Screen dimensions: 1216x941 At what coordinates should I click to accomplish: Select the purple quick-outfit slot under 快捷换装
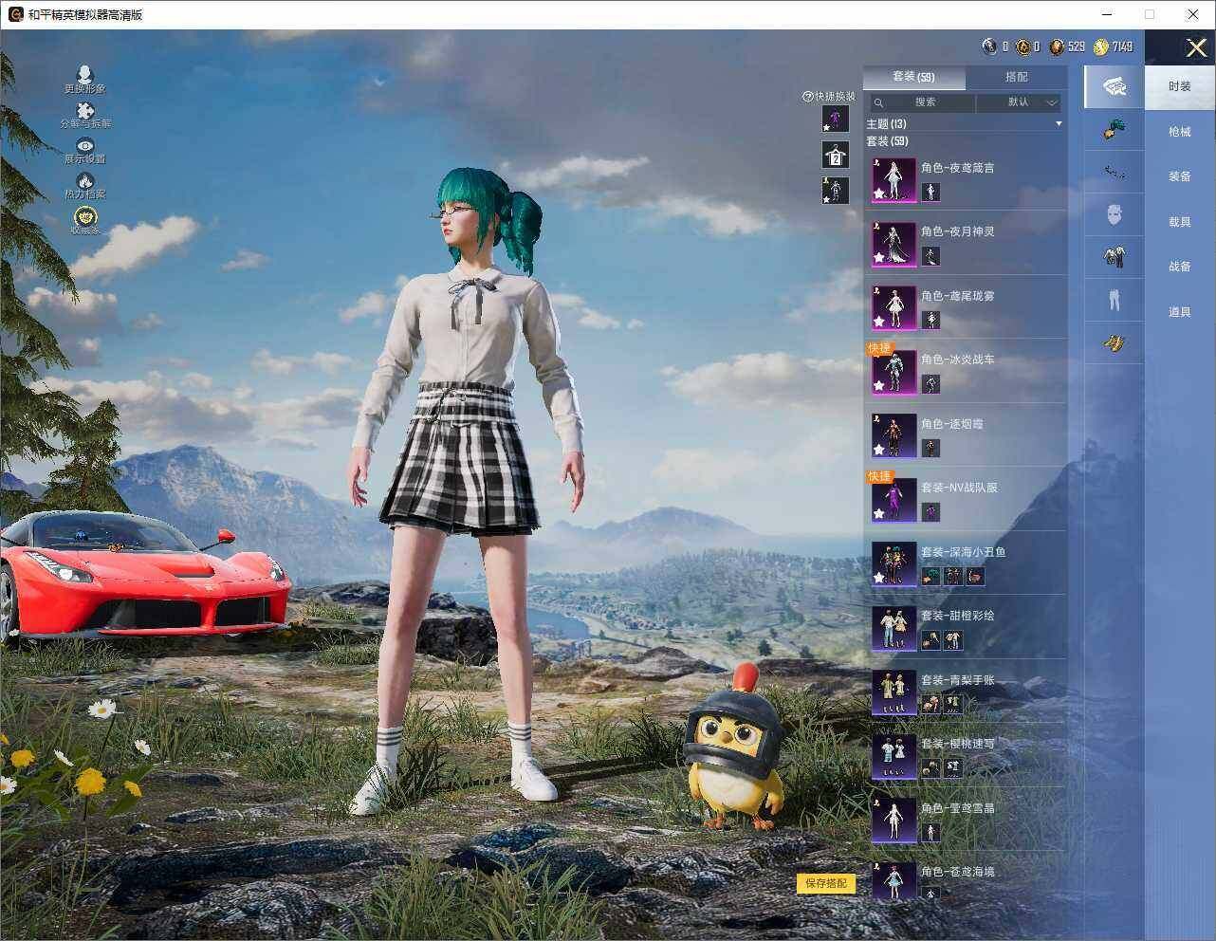[x=835, y=119]
